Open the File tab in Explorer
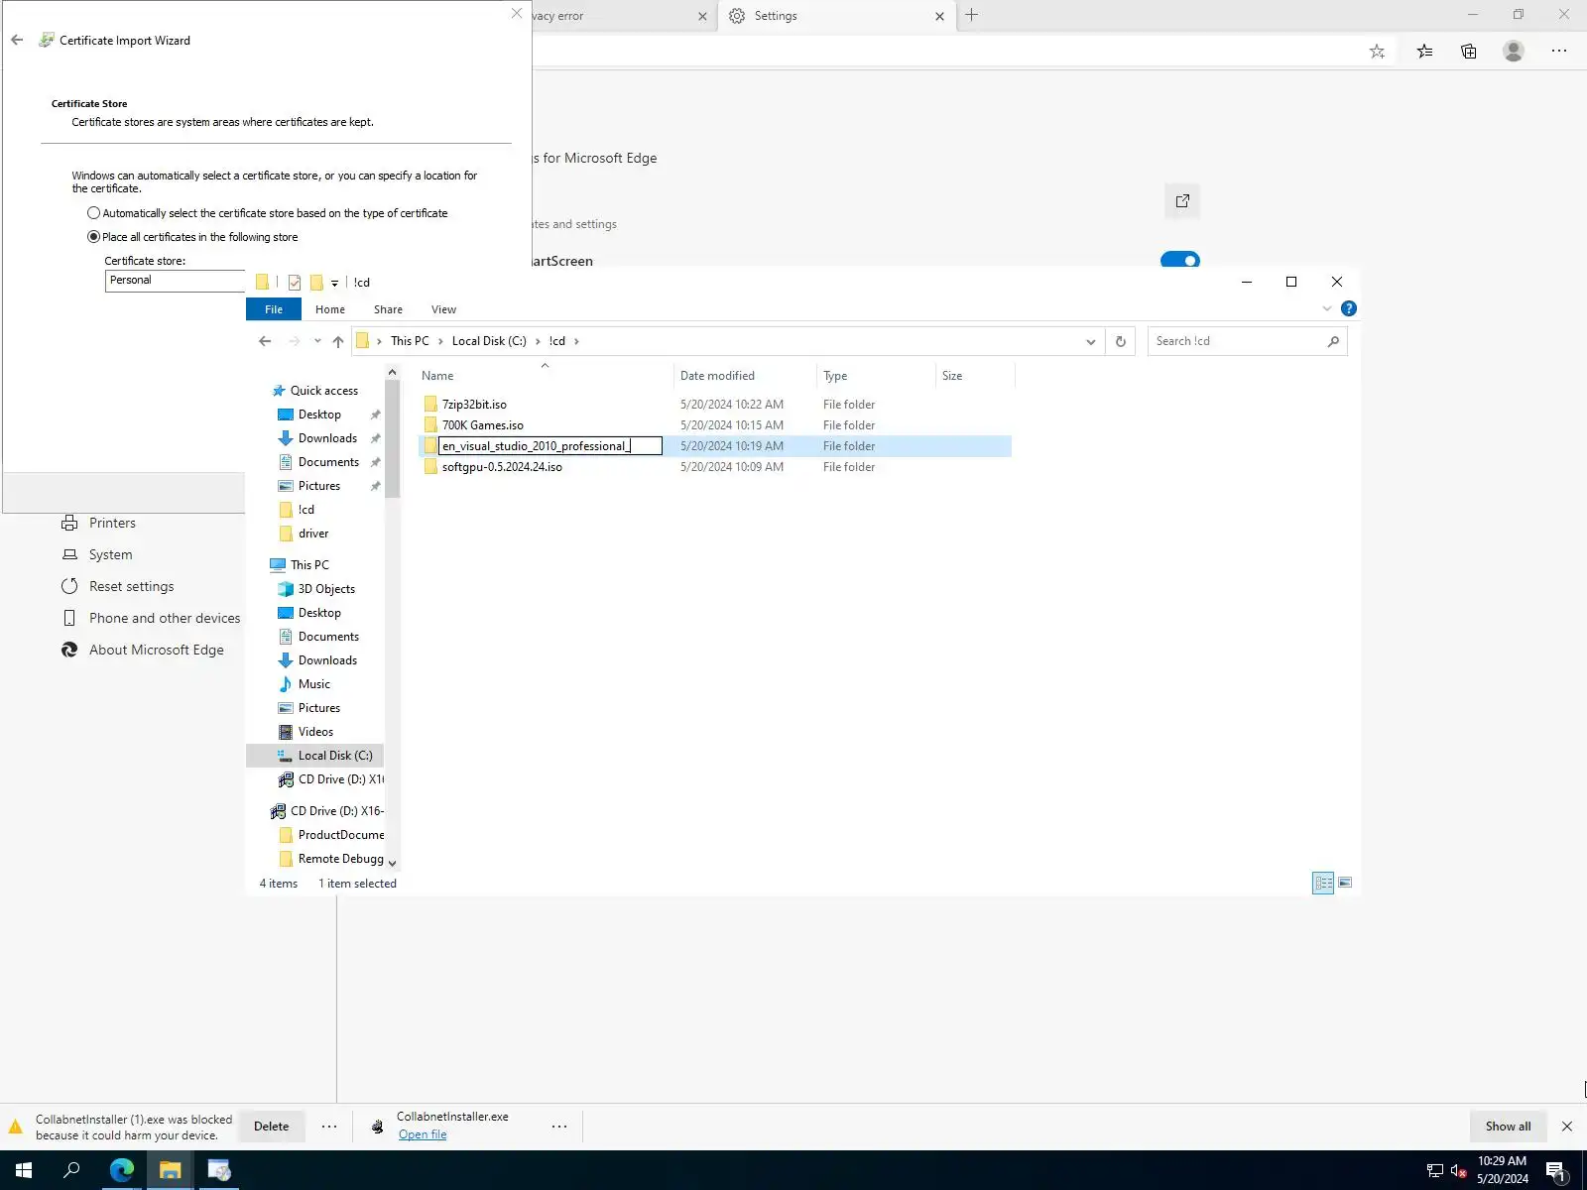Viewport: 1587px width, 1190px height. point(274,309)
